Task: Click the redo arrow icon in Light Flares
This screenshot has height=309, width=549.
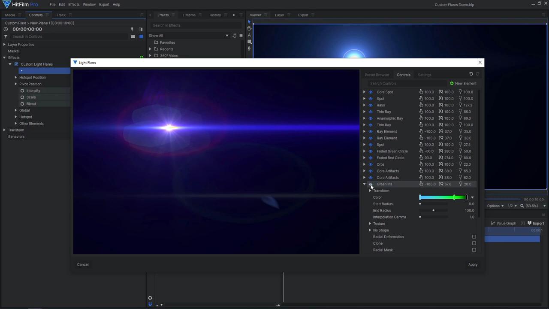Action: click(x=477, y=74)
